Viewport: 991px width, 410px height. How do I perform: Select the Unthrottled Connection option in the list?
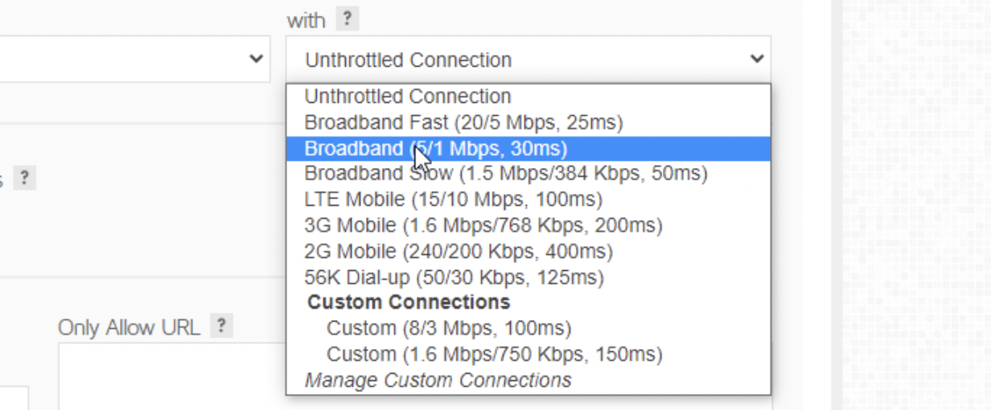(528, 96)
